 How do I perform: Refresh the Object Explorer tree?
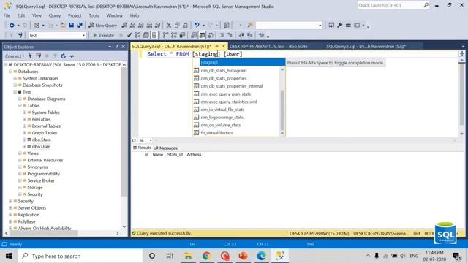pos(64,56)
